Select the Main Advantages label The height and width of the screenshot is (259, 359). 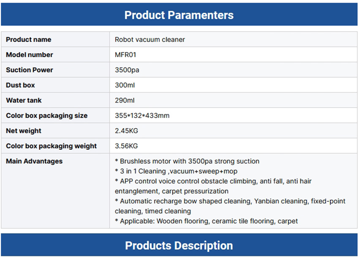[34, 161]
